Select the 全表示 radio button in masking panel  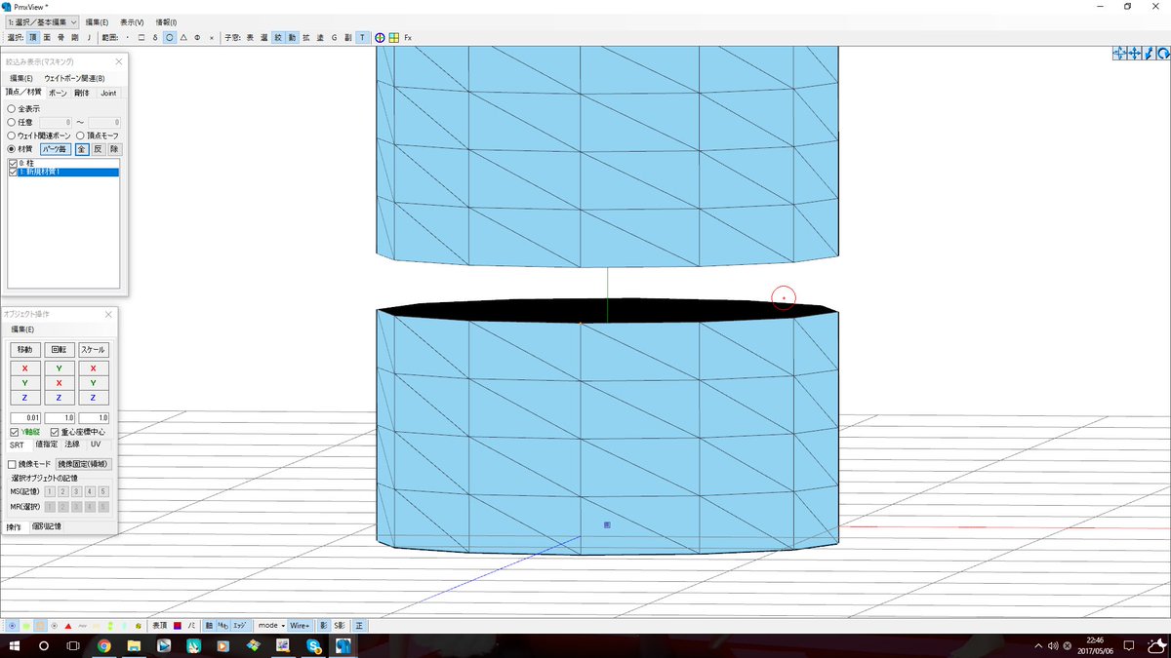pos(11,109)
